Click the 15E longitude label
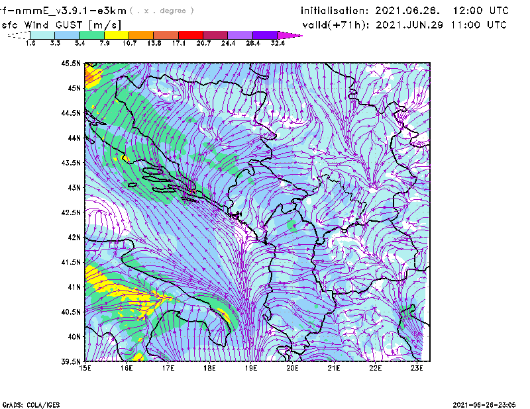Viewport: 530px width, 409px height. [85, 368]
